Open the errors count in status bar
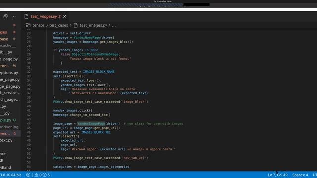 pos(30,175)
